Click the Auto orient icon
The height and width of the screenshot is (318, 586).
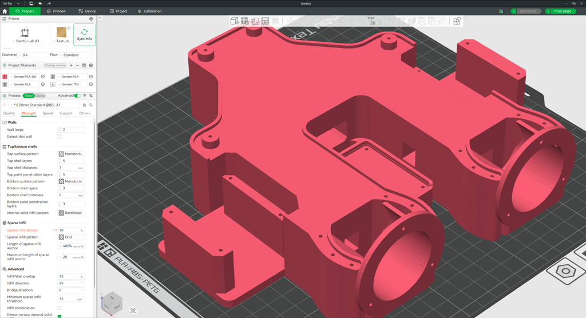point(255,21)
